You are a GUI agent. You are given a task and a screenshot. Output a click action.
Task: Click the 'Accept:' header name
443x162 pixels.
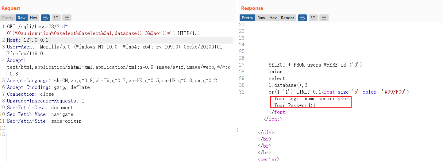tap(17, 60)
